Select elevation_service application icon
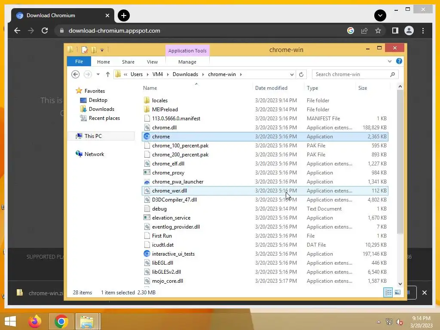This screenshot has height=330, width=440. click(x=147, y=218)
